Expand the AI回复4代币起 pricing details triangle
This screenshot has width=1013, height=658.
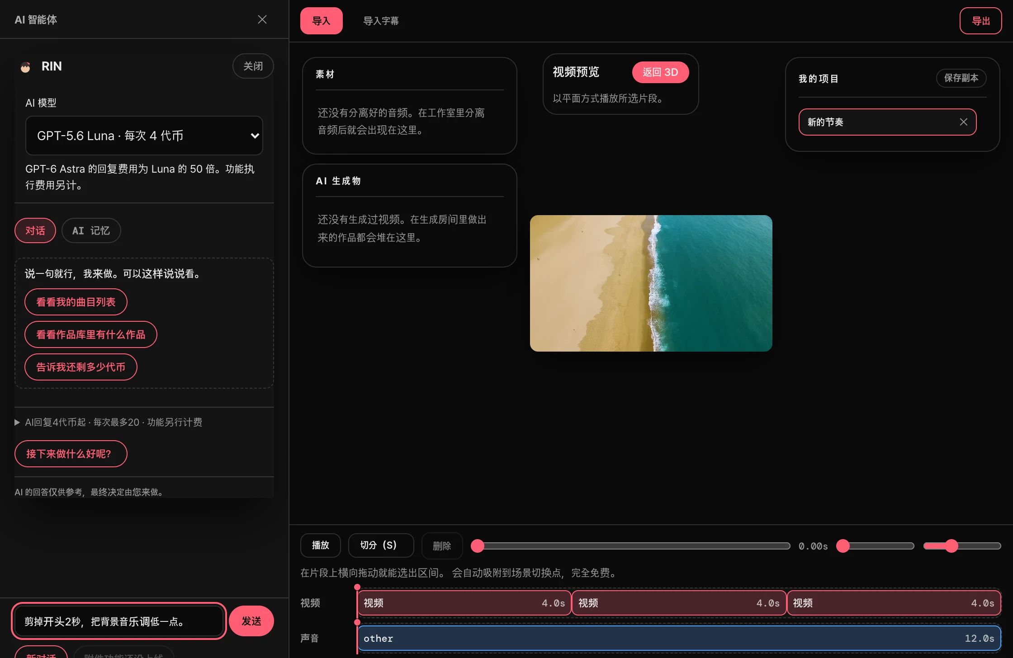(x=17, y=422)
